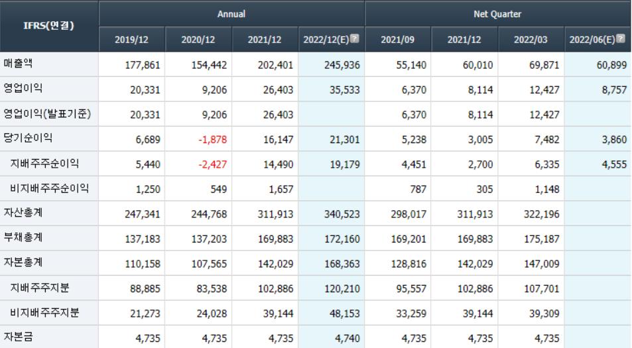Select the 자본총계 row label
The width and height of the screenshot is (632, 348).
click(x=23, y=262)
